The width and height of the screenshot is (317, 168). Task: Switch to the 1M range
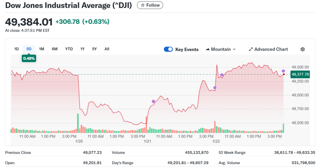tap(41, 49)
